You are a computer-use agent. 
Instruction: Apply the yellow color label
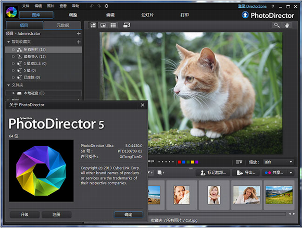[193, 162]
